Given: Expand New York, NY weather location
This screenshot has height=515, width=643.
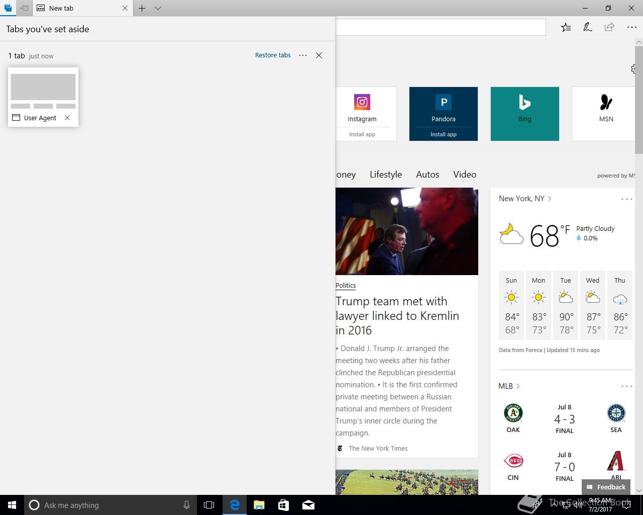Looking at the screenshot, I should tap(525, 199).
